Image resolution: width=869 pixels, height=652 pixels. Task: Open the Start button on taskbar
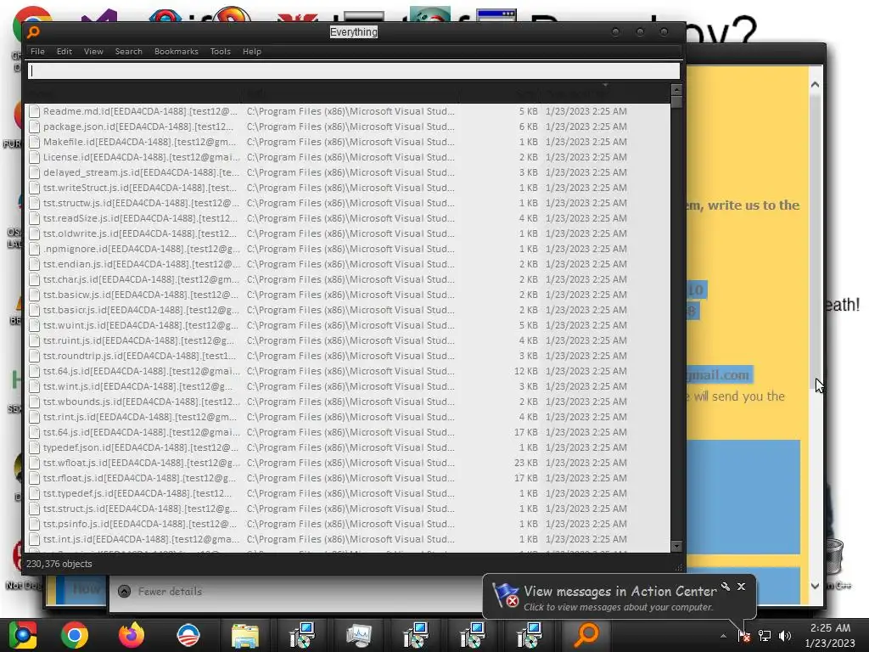tap(23, 635)
